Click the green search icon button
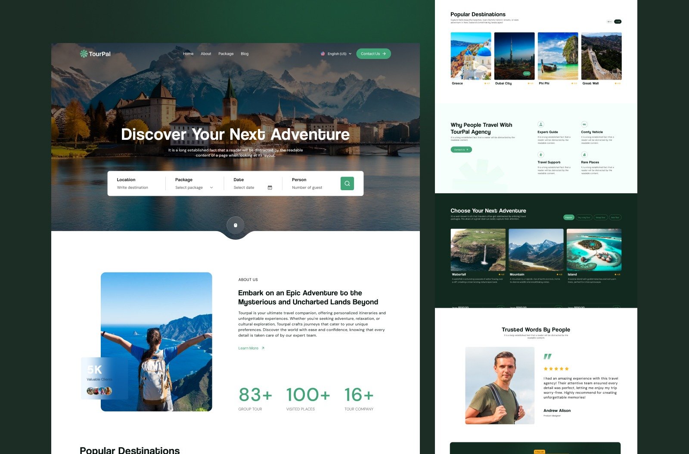This screenshot has height=454, width=689. [347, 183]
